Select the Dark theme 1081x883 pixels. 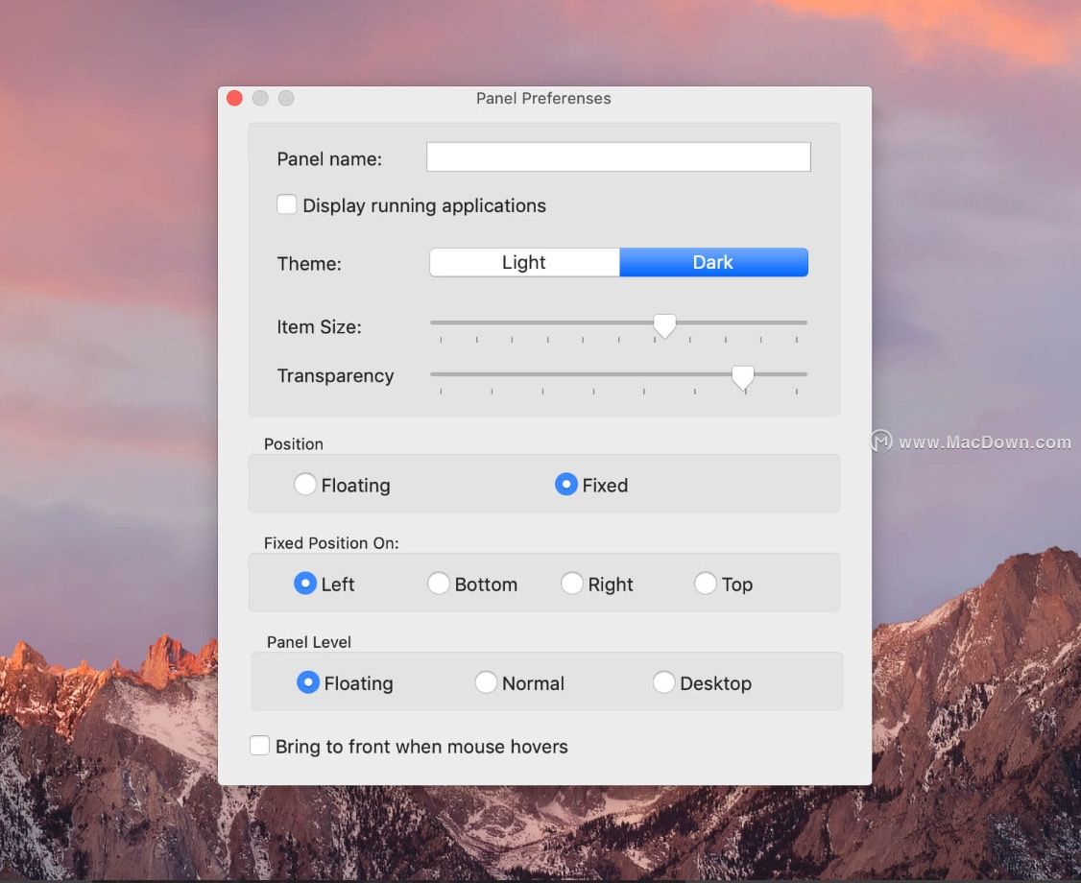713,263
